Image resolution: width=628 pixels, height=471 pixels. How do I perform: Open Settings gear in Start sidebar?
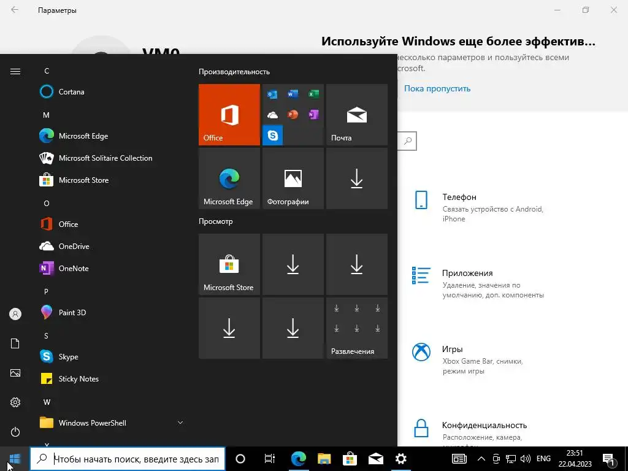click(15, 402)
